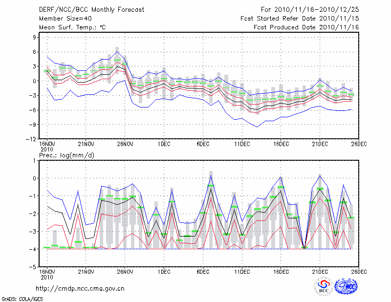Select 26NOV tick on temperature chart axis

[125, 144]
